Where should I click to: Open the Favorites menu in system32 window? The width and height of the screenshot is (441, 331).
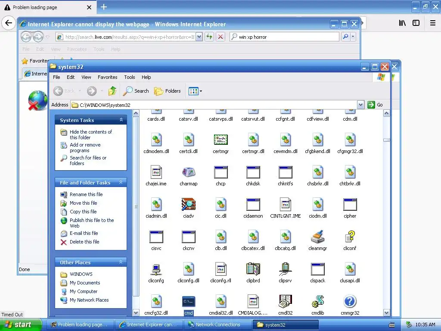(x=107, y=77)
